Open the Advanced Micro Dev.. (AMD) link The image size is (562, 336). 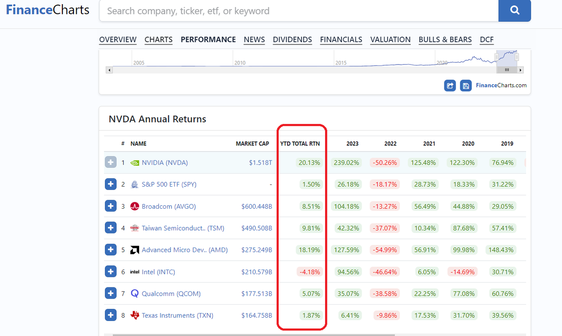pos(185,250)
